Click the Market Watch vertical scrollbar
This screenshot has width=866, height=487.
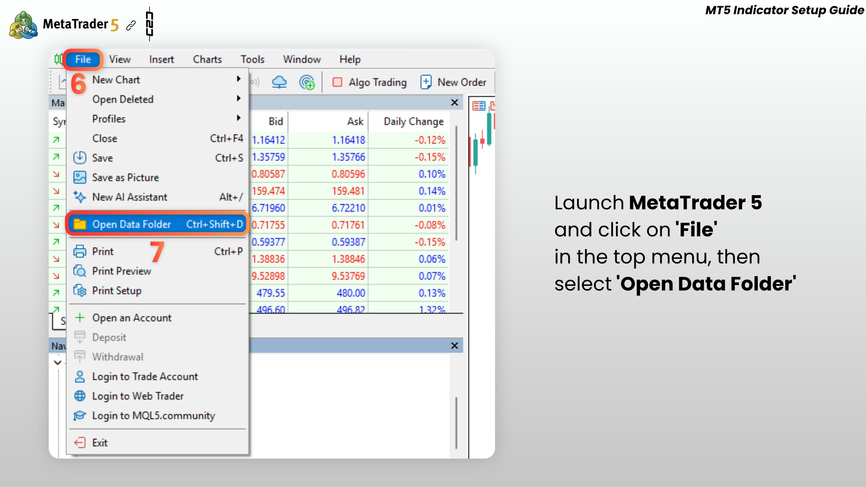456,183
